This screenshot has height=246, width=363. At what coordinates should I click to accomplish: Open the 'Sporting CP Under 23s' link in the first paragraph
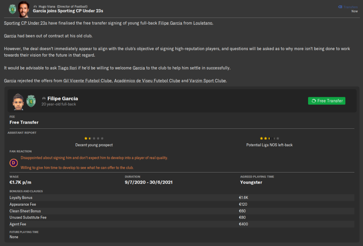pyautogui.click(x=26, y=23)
